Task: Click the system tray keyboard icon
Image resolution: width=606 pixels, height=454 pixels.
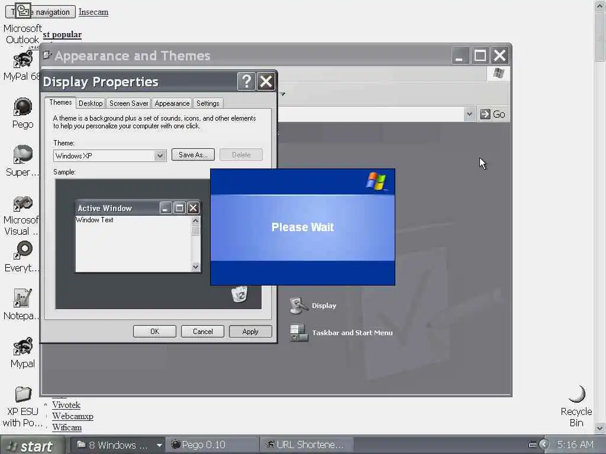Action: (532, 445)
